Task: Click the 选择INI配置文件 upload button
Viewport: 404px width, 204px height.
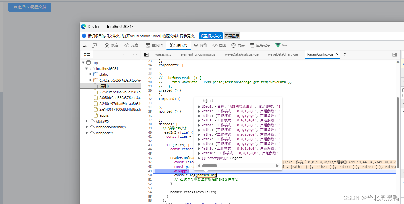Action: [30, 7]
